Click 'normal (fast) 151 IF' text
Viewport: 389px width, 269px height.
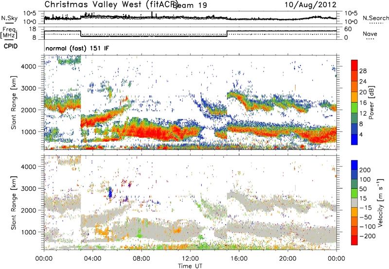tap(77, 48)
